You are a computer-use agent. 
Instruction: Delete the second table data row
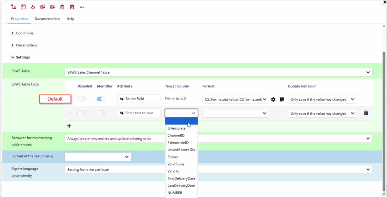pos(366,113)
